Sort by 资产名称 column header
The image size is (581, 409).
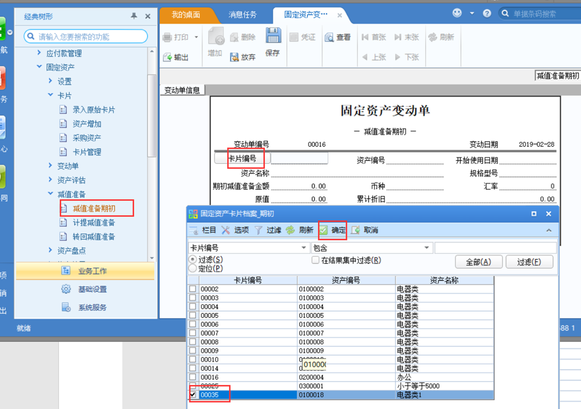pos(444,280)
